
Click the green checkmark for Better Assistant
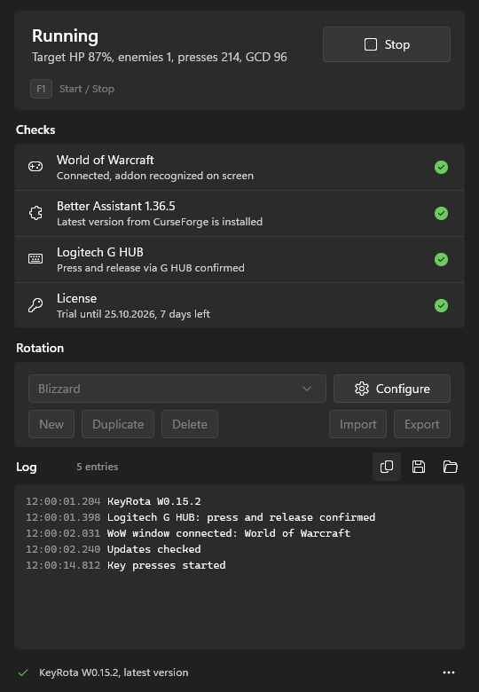tap(441, 214)
